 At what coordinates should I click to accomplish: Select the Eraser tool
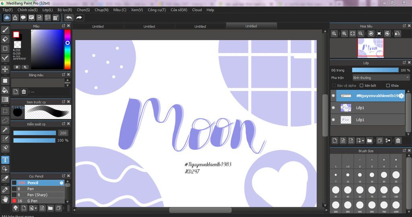(x=5, y=39)
